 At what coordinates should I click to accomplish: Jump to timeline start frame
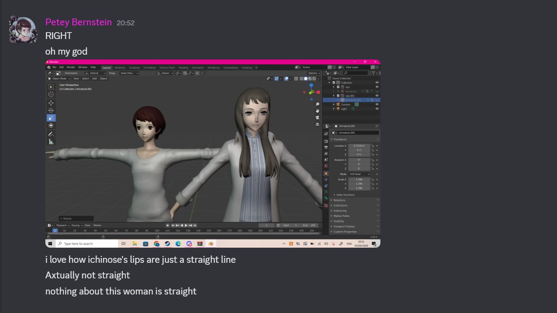[x=173, y=225]
